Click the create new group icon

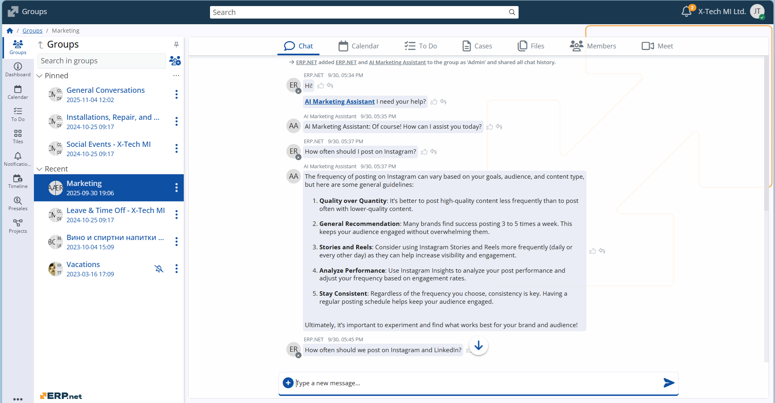tap(175, 61)
